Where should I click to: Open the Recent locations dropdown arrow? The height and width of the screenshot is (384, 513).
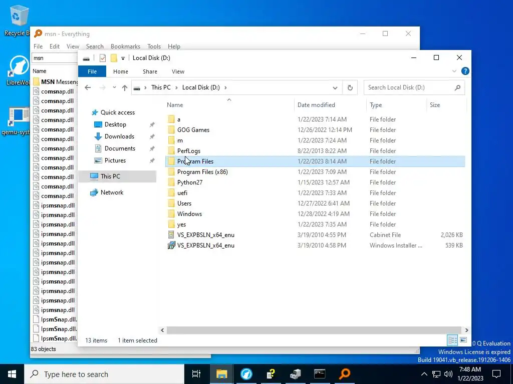(x=114, y=87)
